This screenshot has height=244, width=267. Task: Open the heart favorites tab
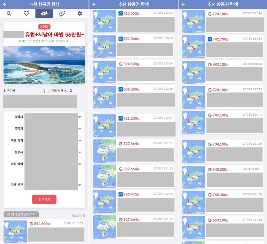pos(26,13)
